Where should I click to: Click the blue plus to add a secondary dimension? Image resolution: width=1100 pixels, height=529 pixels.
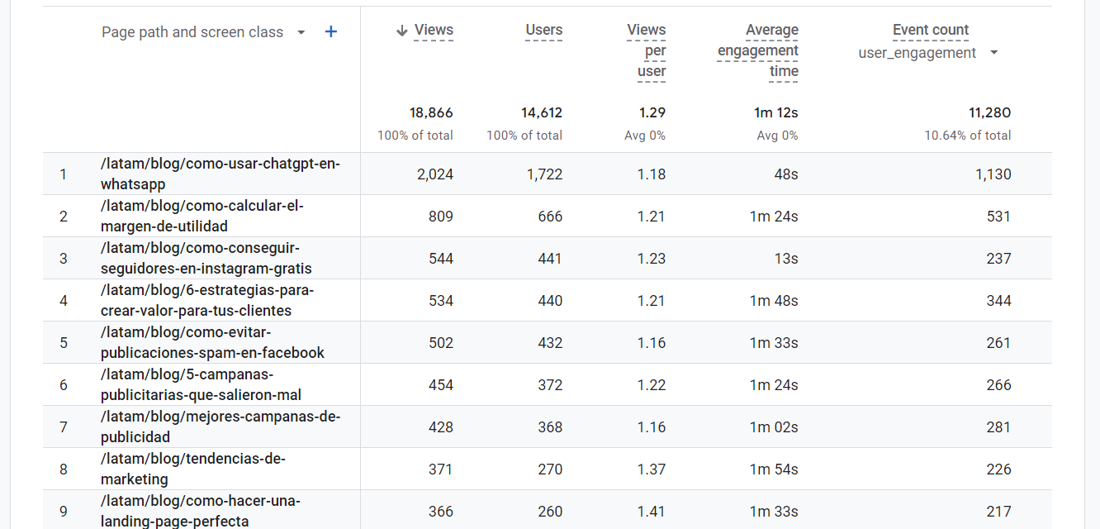pos(330,31)
